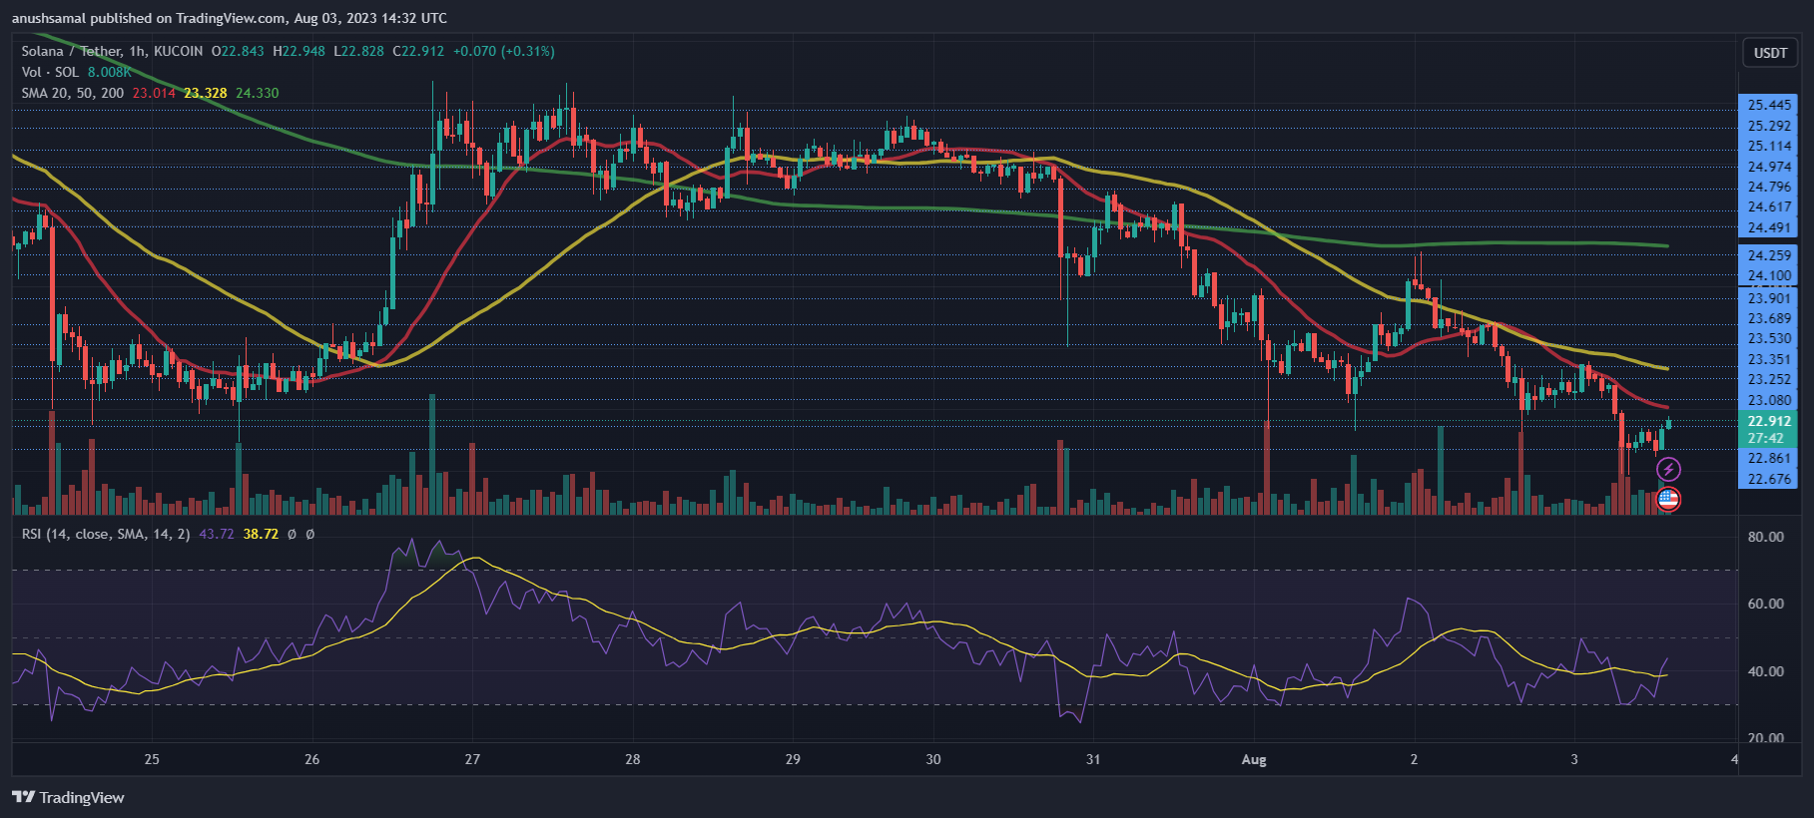The width and height of the screenshot is (1814, 818).
Task: Click date label 29 on time axis
Action: tap(793, 759)
